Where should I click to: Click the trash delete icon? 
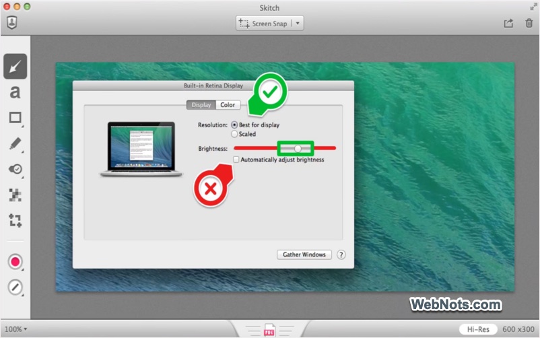point(529,23)
